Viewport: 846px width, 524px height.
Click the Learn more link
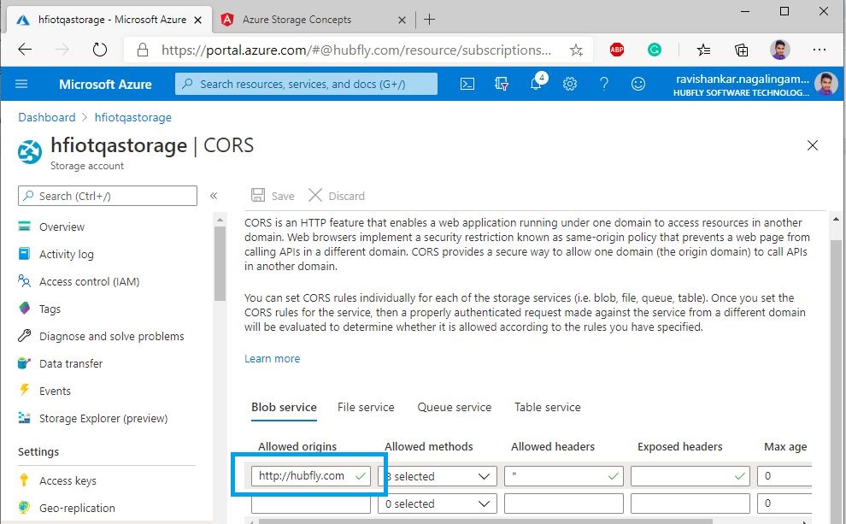(x=272, y=359)
